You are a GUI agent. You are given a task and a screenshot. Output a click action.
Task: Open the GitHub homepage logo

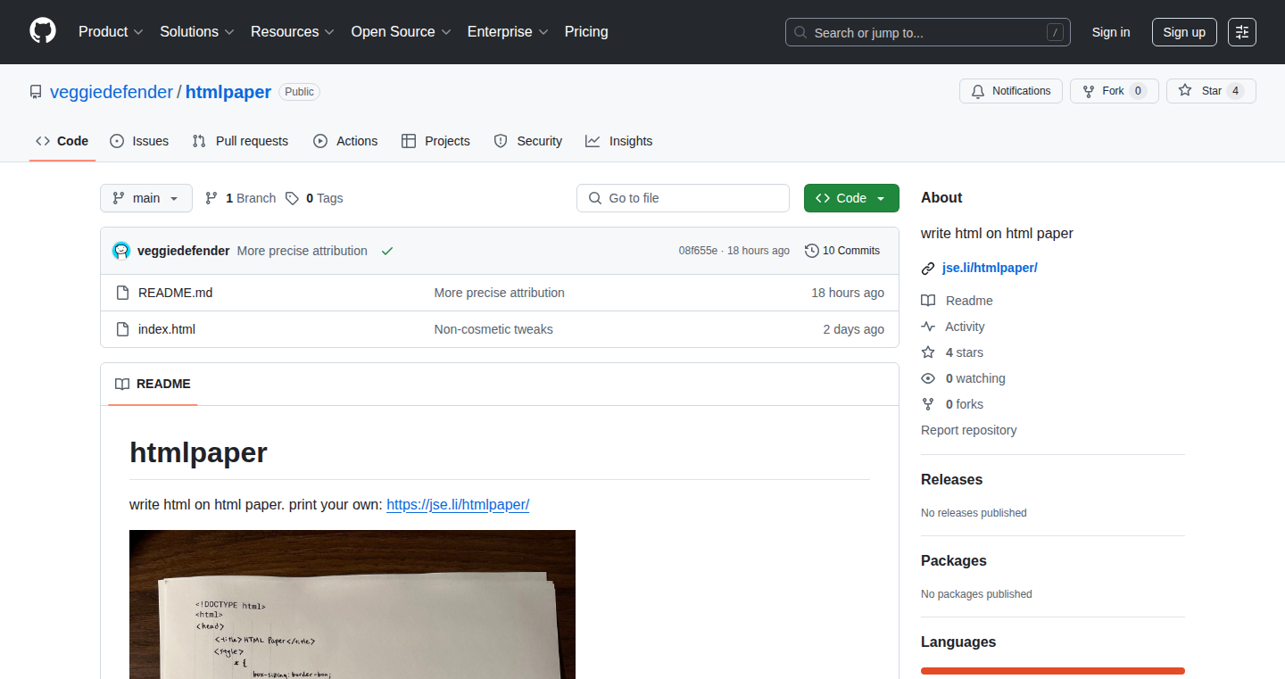[x=43, y=31]
